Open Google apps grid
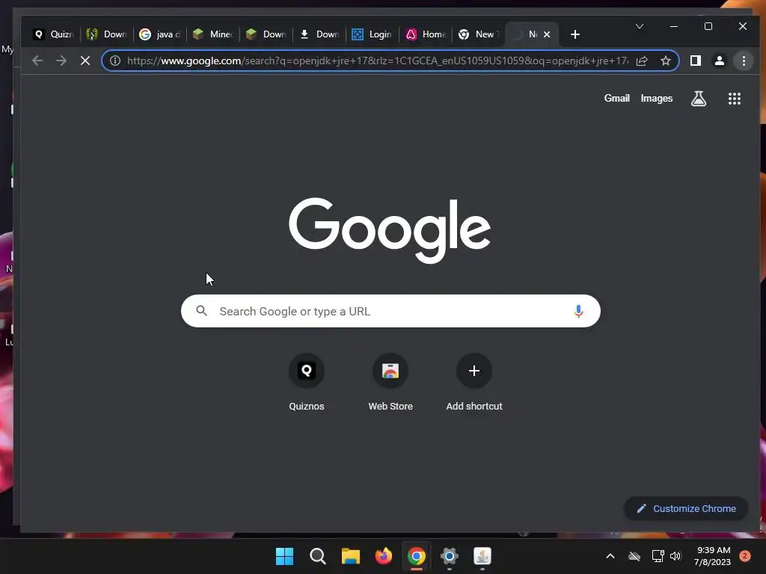 point(735,99)
